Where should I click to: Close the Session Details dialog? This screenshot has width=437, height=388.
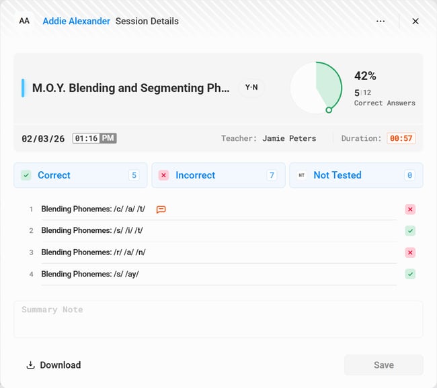415,21
